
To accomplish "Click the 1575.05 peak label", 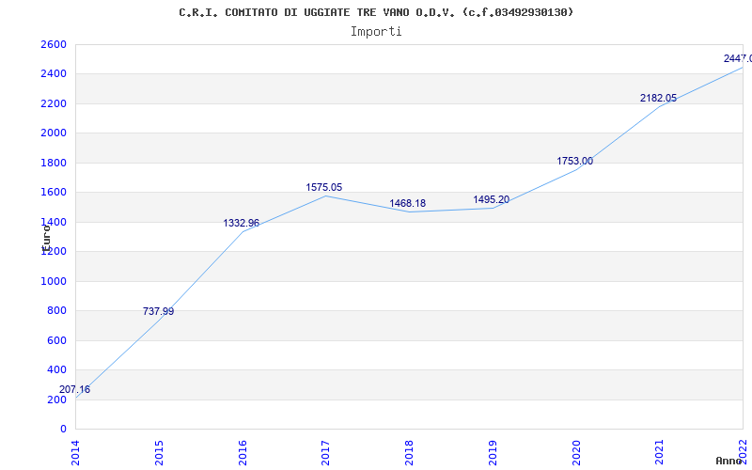I will 324,187.
